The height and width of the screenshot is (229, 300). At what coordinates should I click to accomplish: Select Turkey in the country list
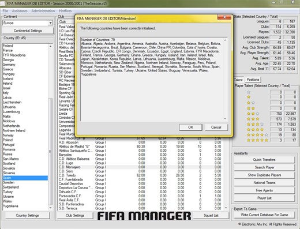pyautogui.click(x=25, y=192)
